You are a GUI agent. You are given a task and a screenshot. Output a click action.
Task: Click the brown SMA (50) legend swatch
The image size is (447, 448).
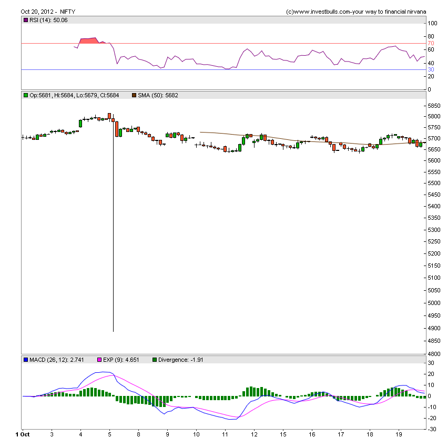tap(134, 95)
